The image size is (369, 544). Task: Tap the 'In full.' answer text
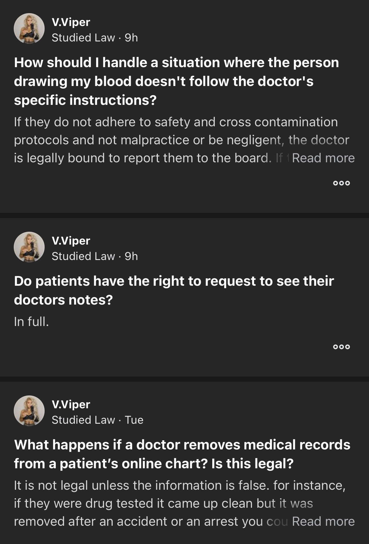point(31,322)
